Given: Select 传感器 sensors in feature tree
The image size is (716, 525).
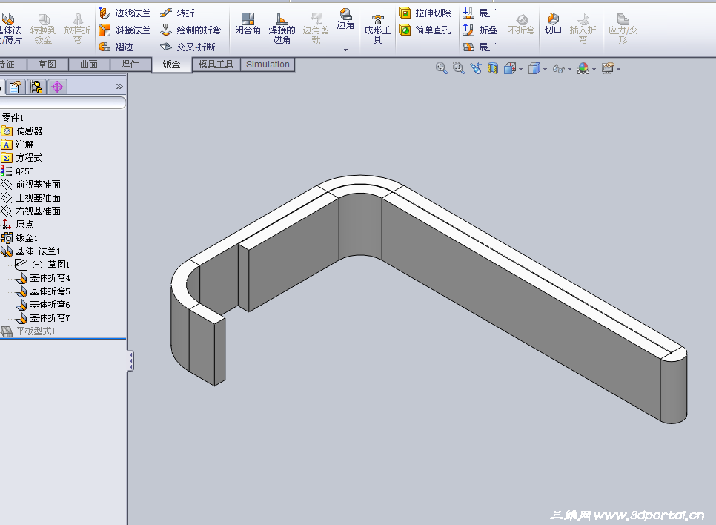Looking at the screenshot, I should pos(21,131).
